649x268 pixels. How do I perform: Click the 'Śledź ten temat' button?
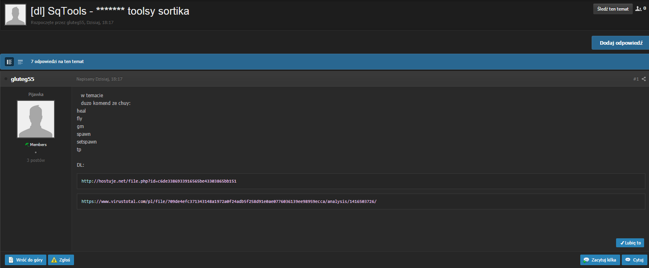[x=613, y=9]
